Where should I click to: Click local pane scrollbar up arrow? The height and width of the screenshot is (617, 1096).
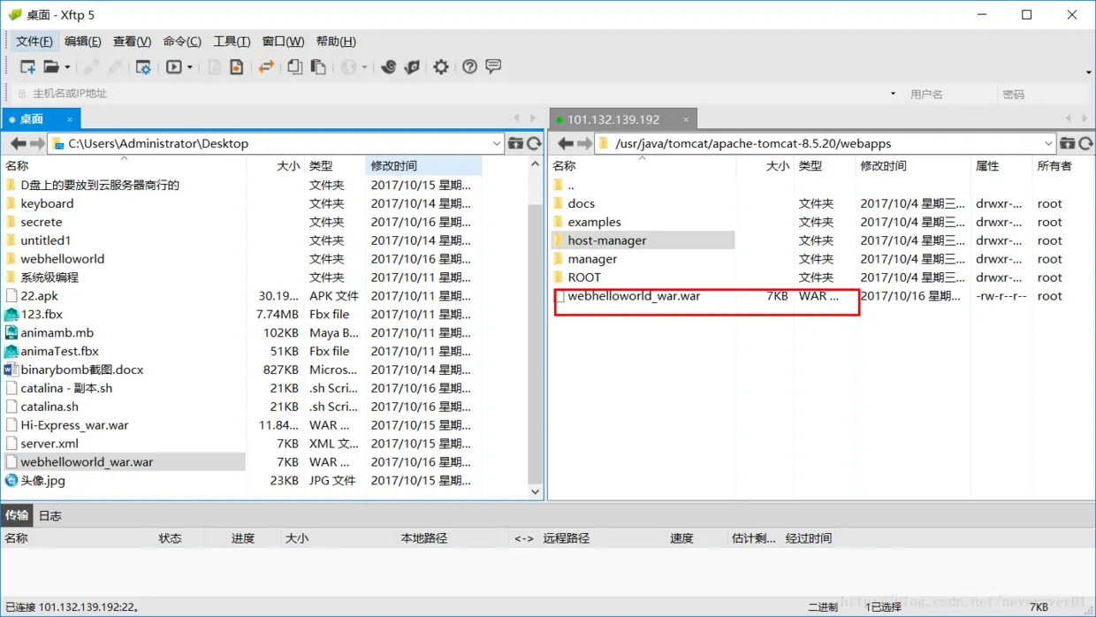pyautogui.click(x=535, y=164)
